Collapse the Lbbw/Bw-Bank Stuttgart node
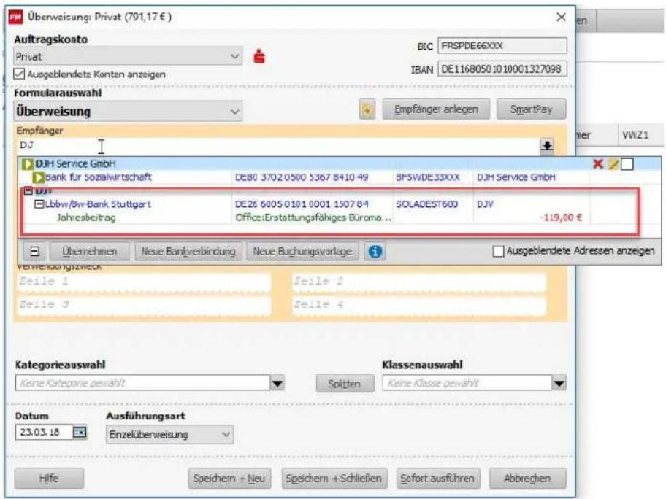666x499 pixels. click(x=39, y=204)
